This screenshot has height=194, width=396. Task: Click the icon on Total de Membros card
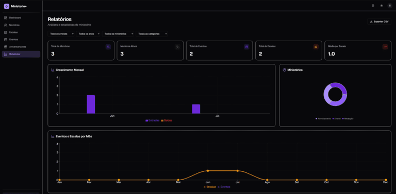tap(108, 47)
